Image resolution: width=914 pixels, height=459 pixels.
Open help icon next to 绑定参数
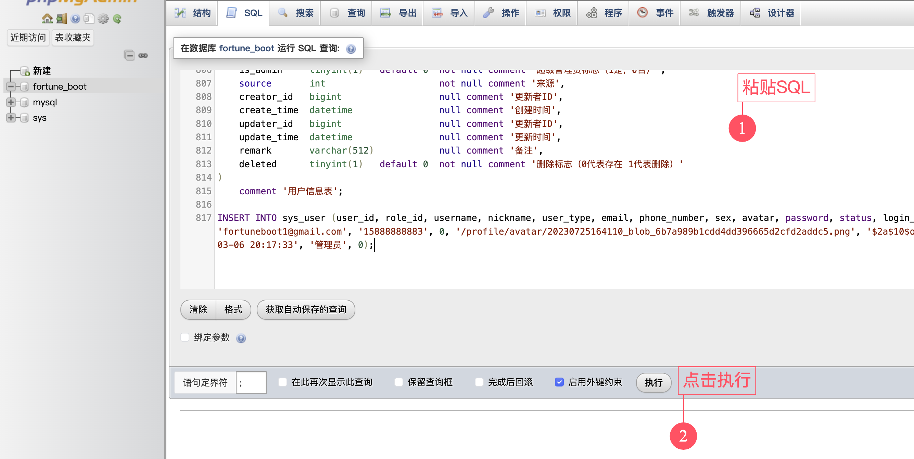tap(241, 338)
